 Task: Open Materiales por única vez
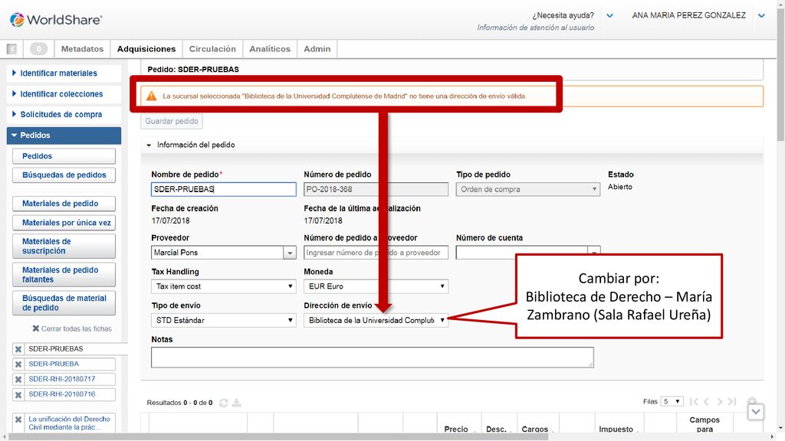64,223
